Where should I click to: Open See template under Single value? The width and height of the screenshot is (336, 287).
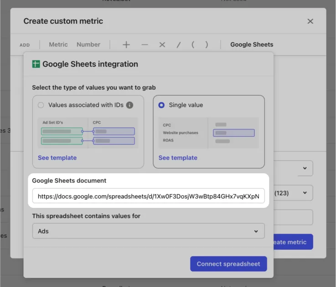178,158
